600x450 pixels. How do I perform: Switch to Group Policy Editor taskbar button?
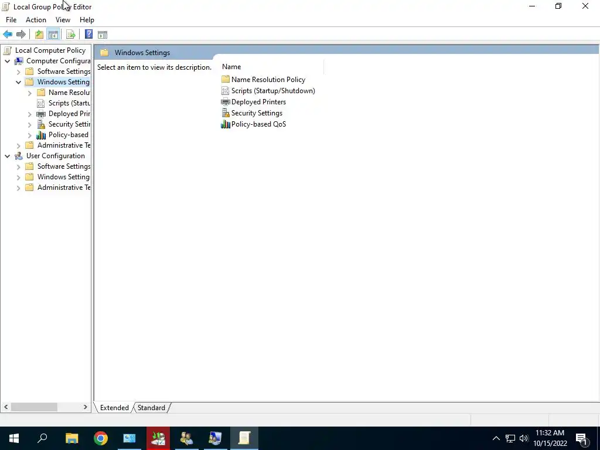click(x=244, y=438)
